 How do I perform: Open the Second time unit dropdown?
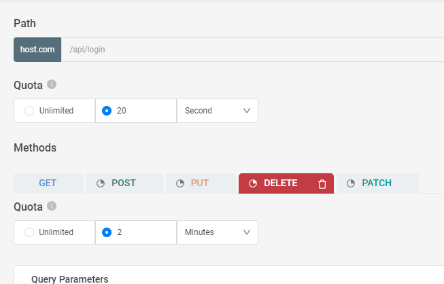pos(217,111)
